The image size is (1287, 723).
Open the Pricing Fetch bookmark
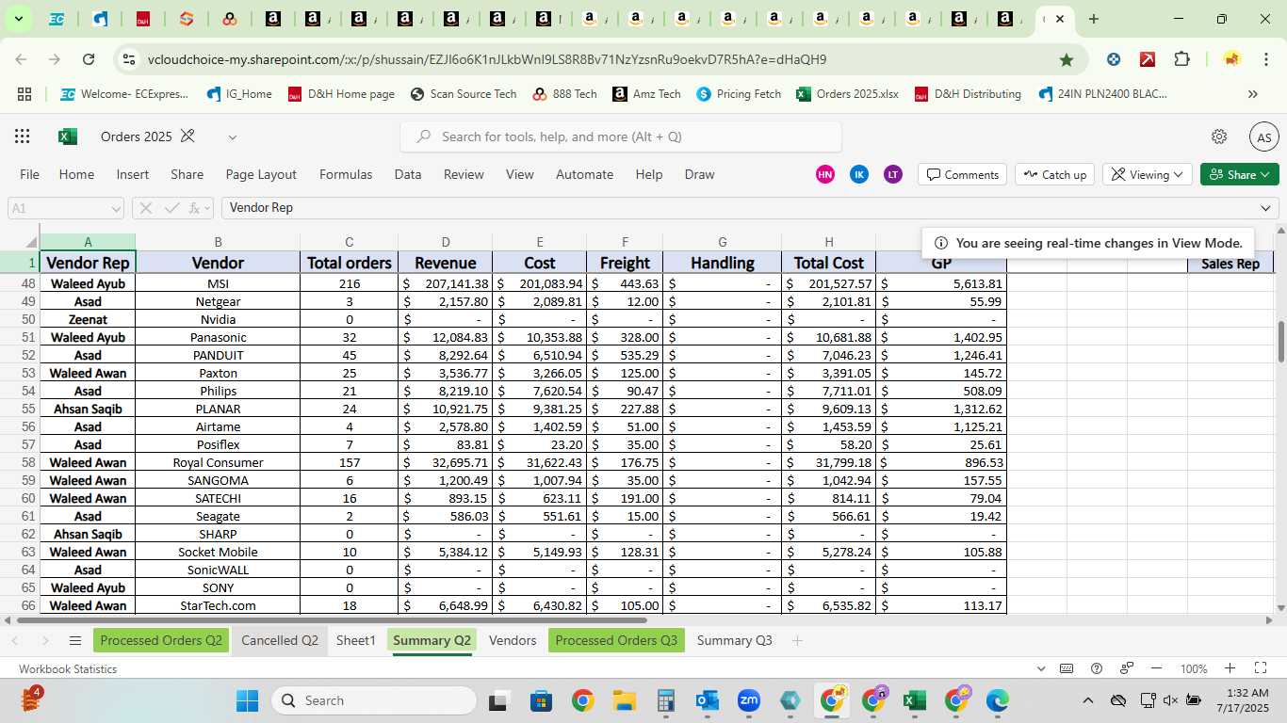coord(739,94)
